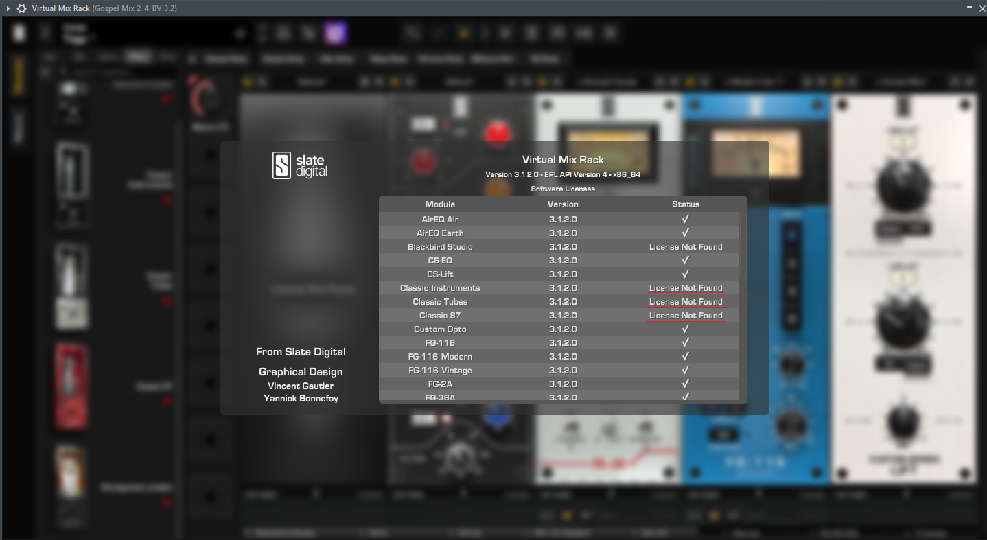
Task: Select the Status column header
Action: point(686,204)
